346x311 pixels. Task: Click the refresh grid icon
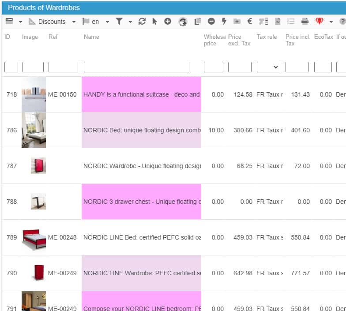[142, 21]
